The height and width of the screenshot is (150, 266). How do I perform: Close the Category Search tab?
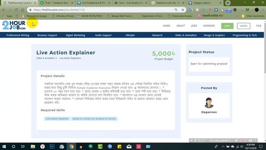tap(220, 3)
